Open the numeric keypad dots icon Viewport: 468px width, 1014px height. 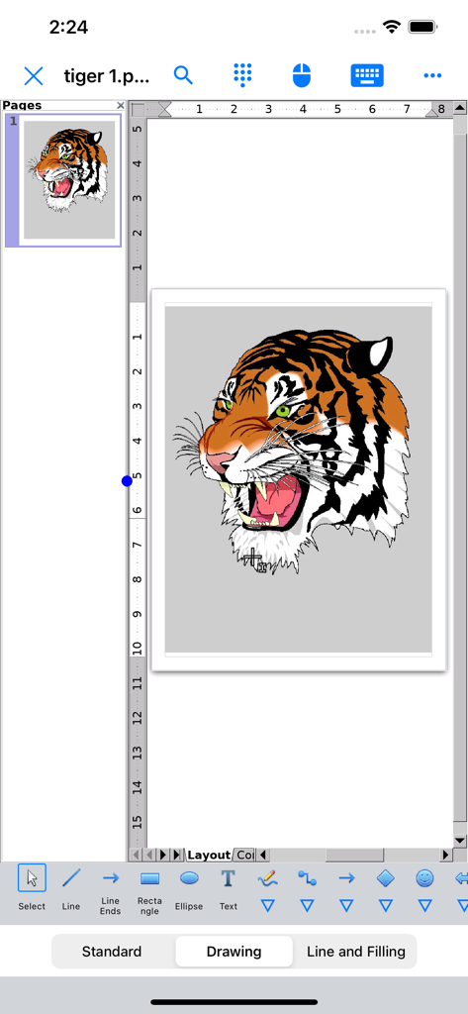(242, 75)
